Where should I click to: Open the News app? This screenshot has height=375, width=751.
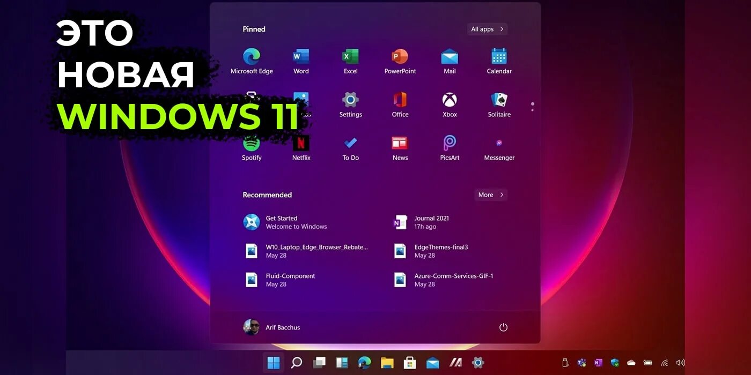pyautogui.click(x=400, y=148)
